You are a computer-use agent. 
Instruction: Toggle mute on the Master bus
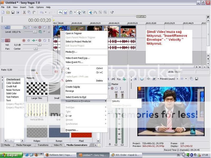point(116,88)
